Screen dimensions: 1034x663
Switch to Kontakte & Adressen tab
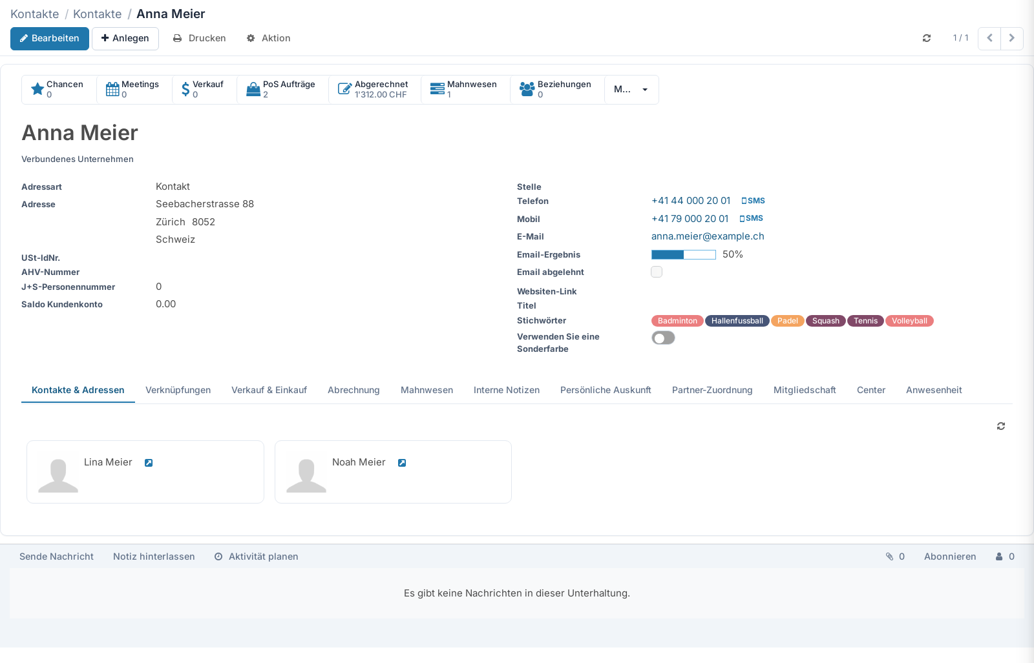coord(78,390)
